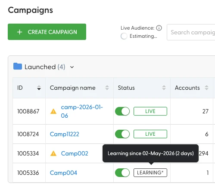
Task: Click warning icon beside camp-2026-01-06
Action: tap(53, 111)
